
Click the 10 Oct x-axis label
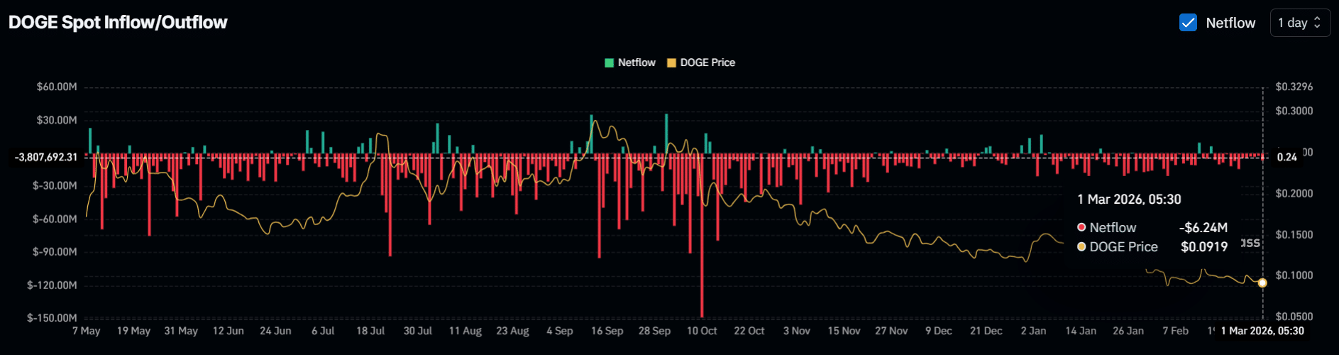(702, 331)
